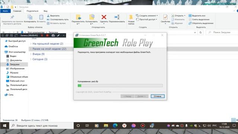Click the installer copy progress bar
The image size is (238, 134).
(120, 86)
